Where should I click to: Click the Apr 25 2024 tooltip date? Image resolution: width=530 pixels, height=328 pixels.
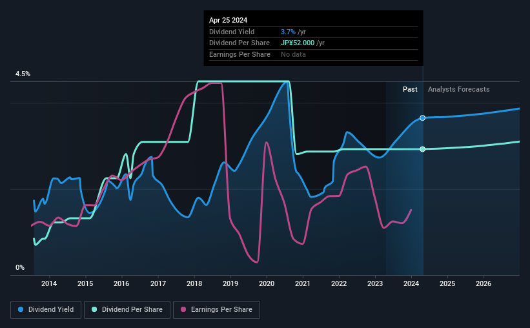click(x=228, y=20)
